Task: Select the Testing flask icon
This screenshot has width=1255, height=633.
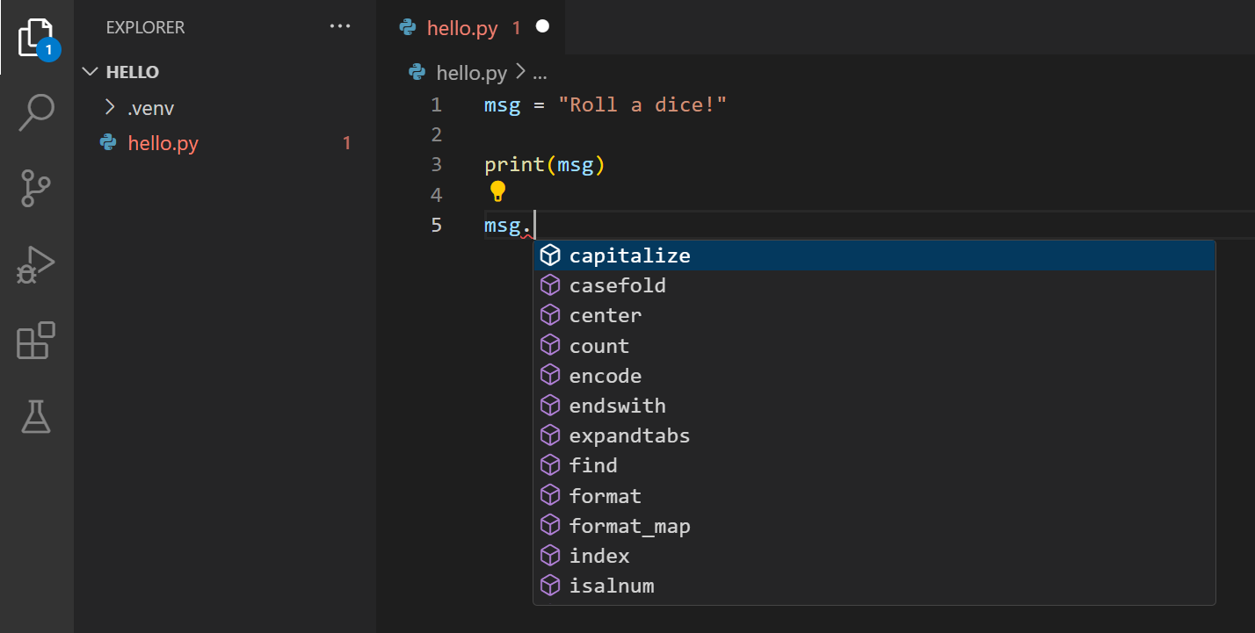Action: click(36, 417)
